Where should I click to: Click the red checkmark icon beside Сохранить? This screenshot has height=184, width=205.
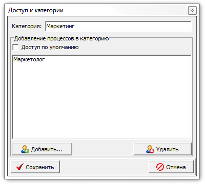click(x=20, y=167)
